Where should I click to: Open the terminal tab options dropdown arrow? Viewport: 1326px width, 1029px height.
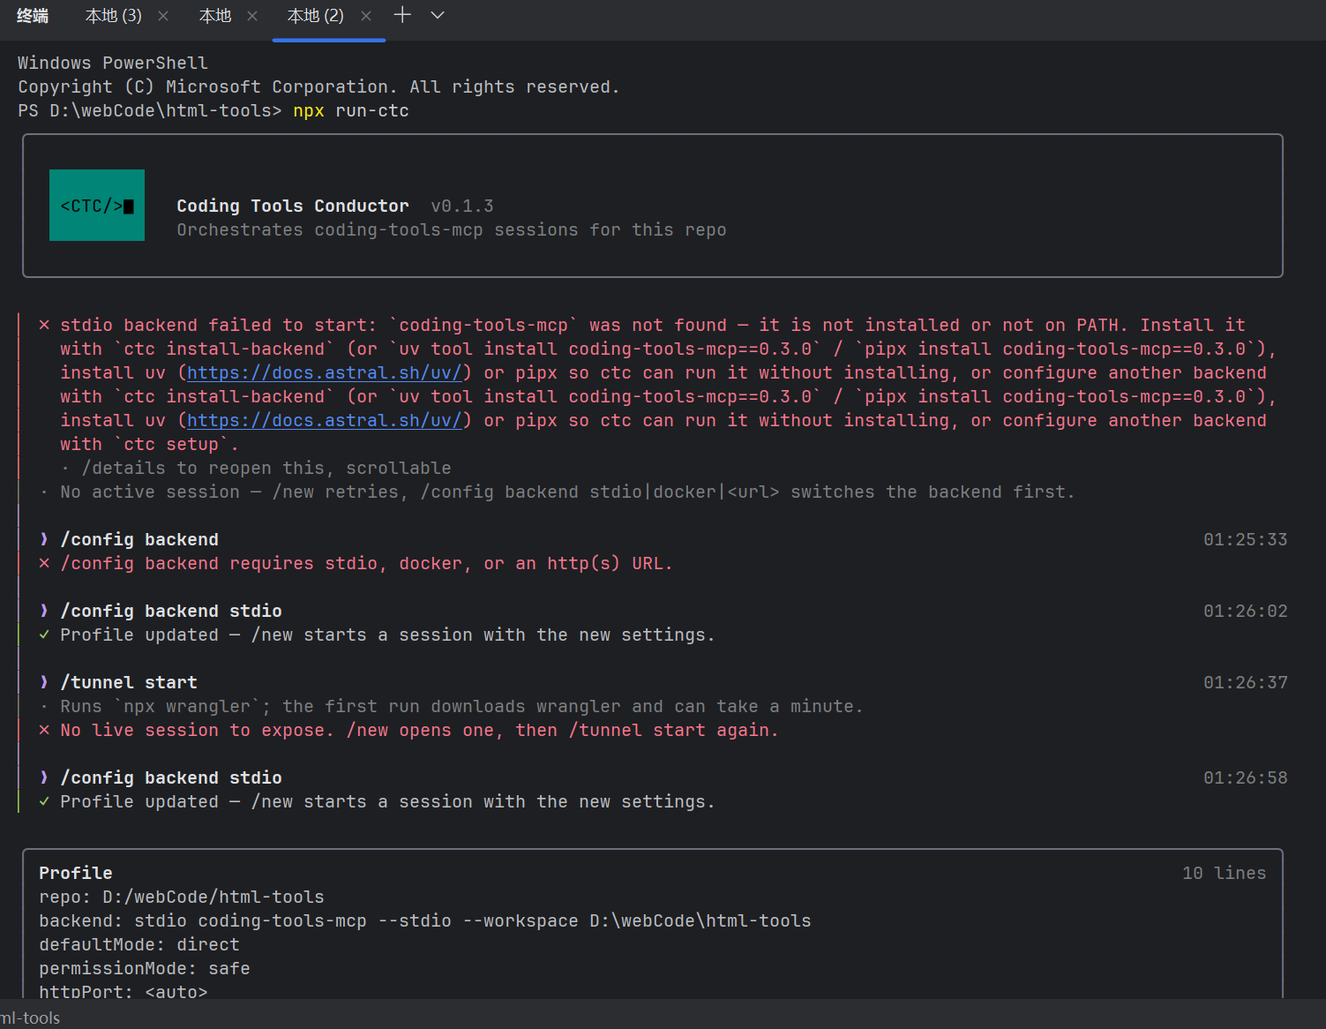point(438,15)
